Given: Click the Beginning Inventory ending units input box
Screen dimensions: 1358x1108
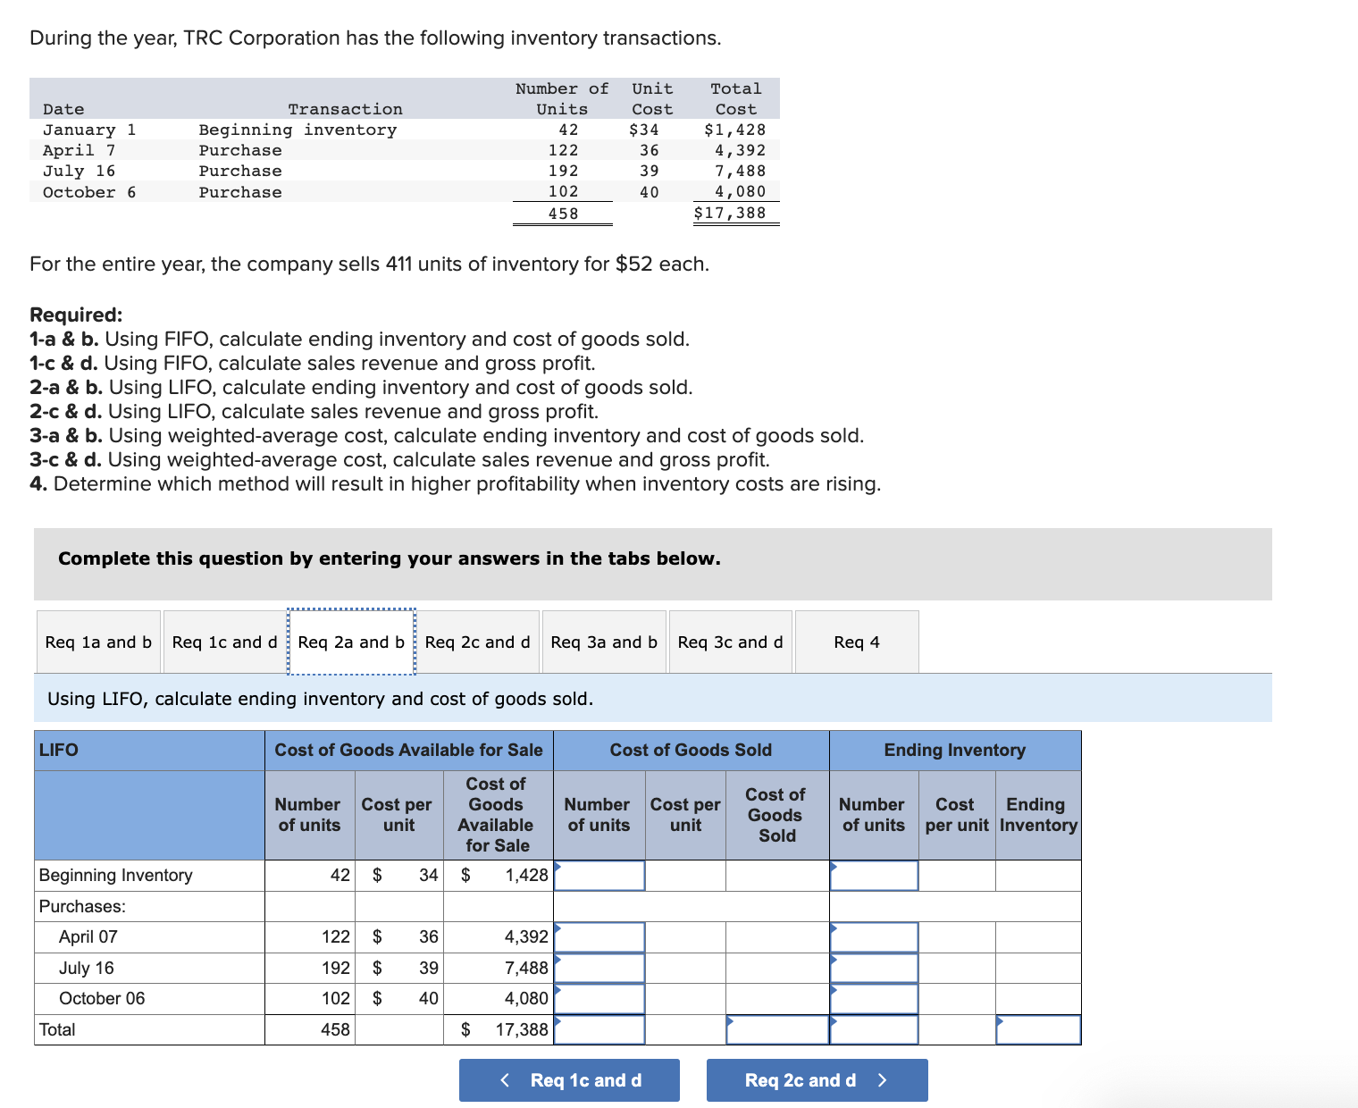Looking at the screenshot, I should point(873,876).
